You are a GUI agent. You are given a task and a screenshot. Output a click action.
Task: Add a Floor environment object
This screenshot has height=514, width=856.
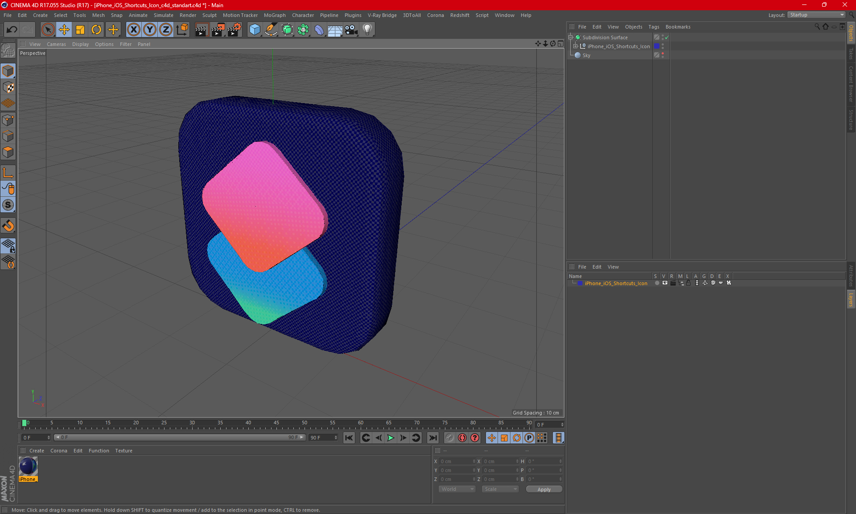coord(335,29)
